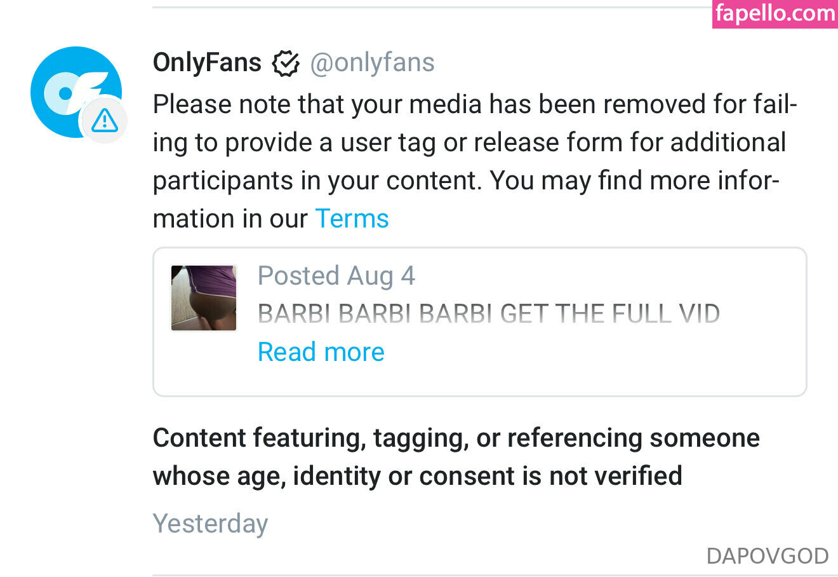The image size is (838, 577).
Task: Click the bold unverified consent policy text
Action: (x=456, y=456)
